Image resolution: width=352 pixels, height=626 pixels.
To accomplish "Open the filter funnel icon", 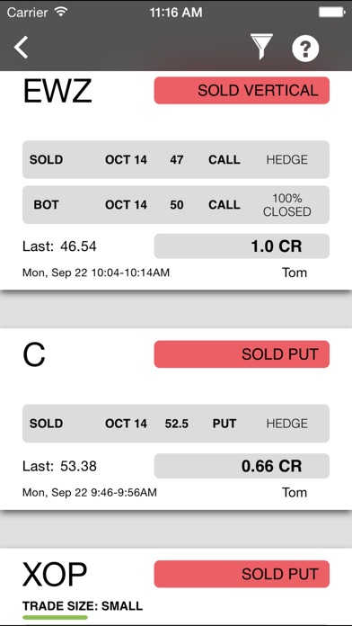I will 261,47.
